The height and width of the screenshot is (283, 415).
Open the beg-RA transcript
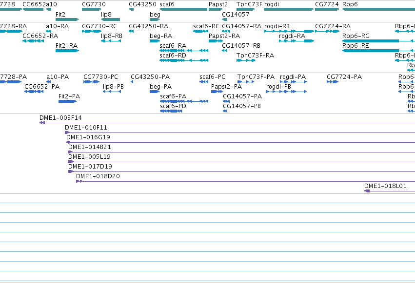155,41
